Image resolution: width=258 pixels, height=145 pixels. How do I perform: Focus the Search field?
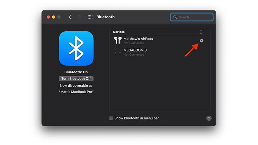click(x=192, y=17)
